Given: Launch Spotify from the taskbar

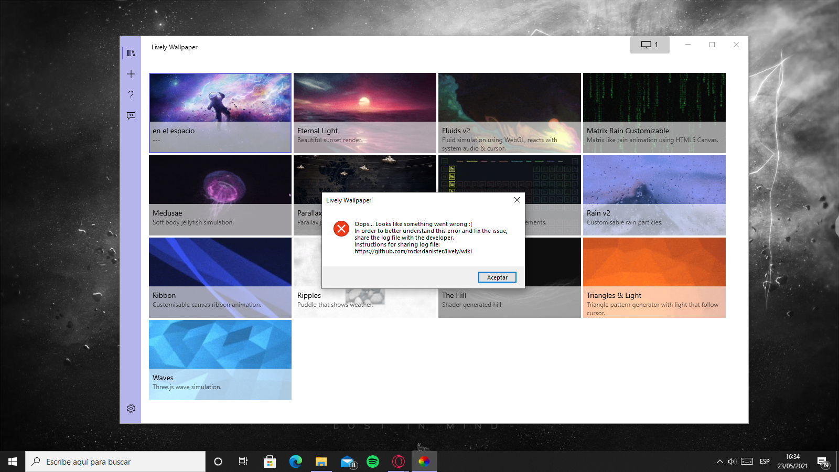Looking at the screenshot, I should 373,462.
